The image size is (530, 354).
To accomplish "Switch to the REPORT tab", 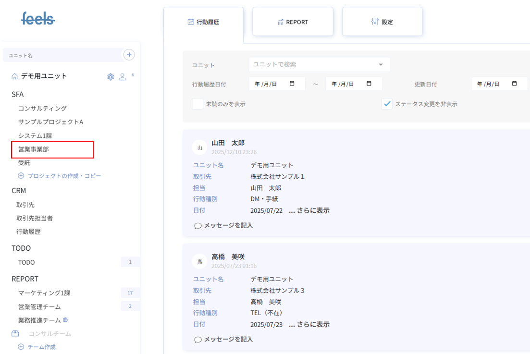I will (293, 22).
